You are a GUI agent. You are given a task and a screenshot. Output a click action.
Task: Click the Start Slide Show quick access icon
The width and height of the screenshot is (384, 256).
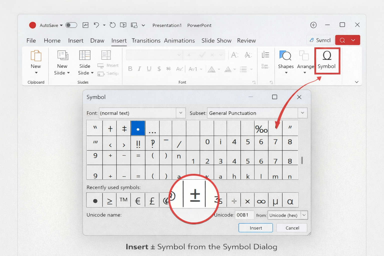pyautogui.click(x=123, y=25)
